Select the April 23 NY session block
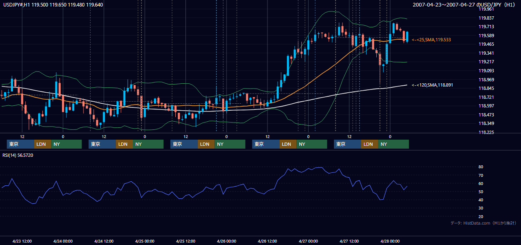The width and height of the screenshot is (521, 245). pos(66,144)
